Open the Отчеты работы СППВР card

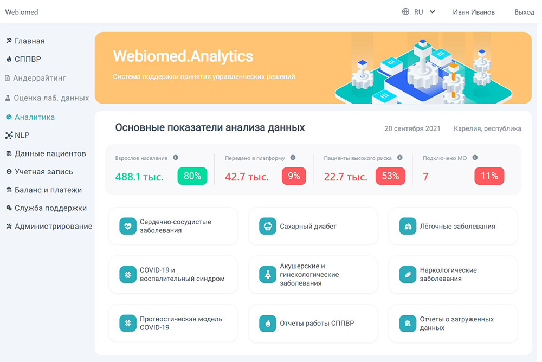click(x=313, y=324)
